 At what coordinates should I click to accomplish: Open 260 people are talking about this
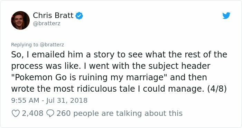120,113
